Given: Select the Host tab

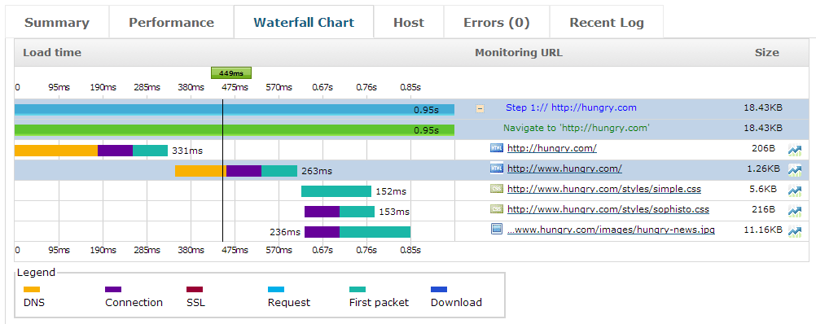Looking at the screenshot, I should [409, 23].
